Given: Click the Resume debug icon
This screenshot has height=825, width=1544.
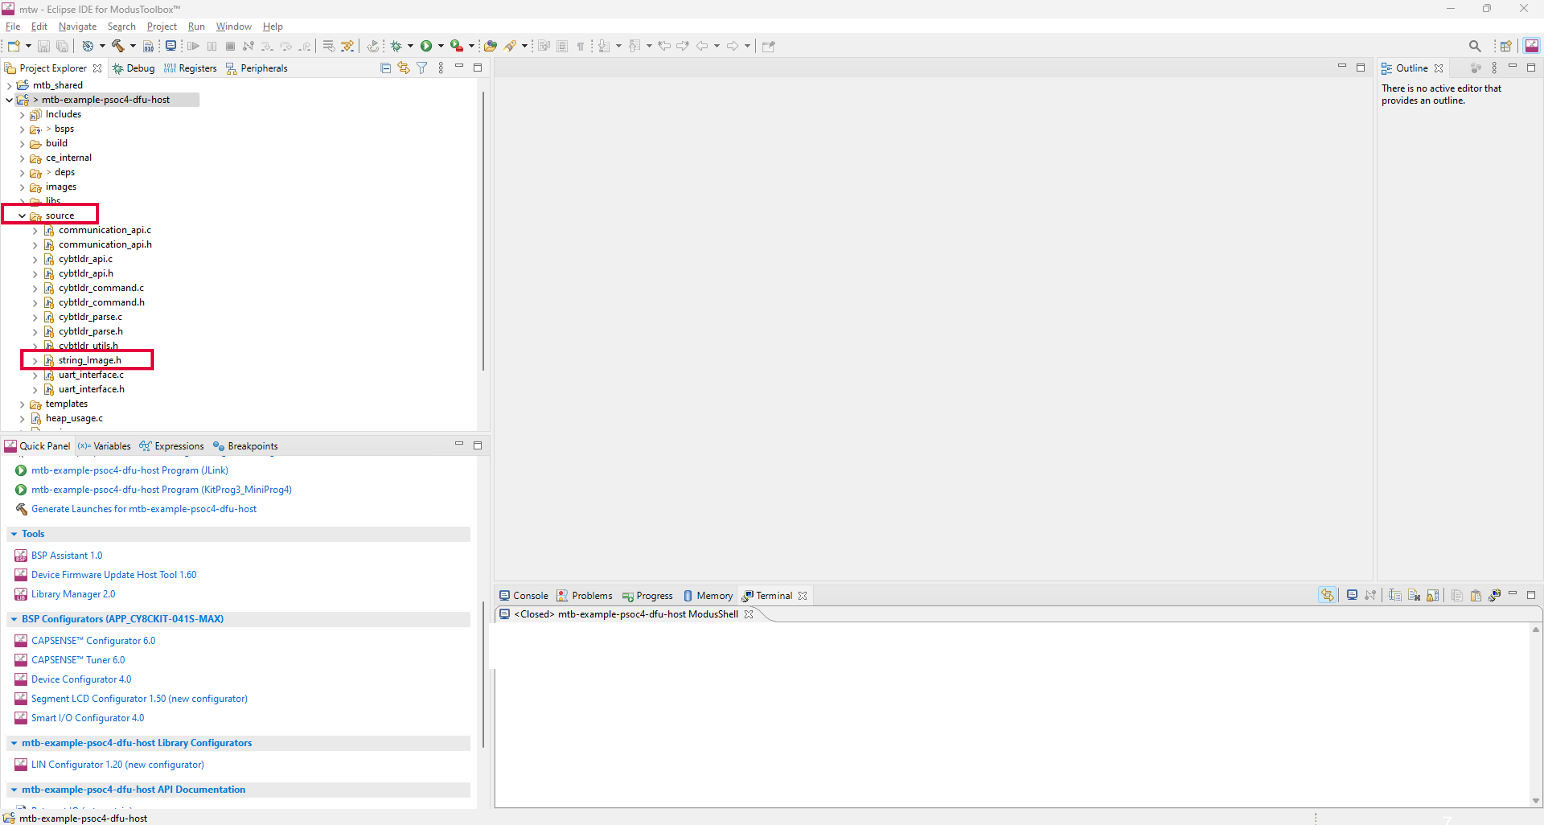Looking at the screenshot, I should [x=193, y=46].
